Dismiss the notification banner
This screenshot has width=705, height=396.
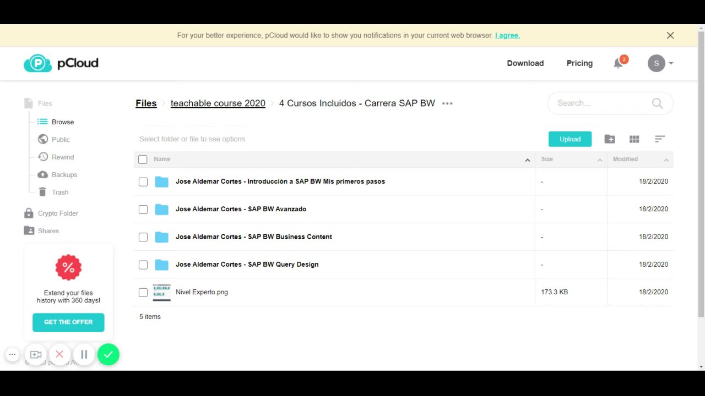(670, 35)
